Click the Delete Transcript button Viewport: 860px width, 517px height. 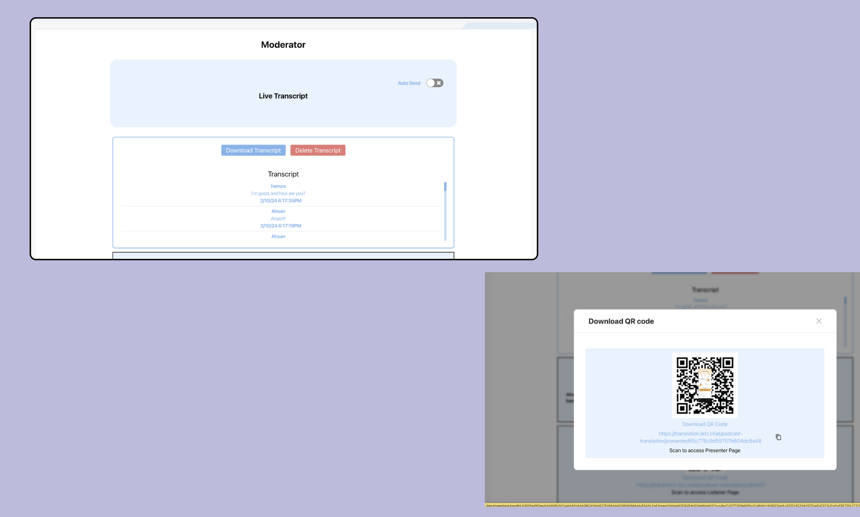coord(318,150)
